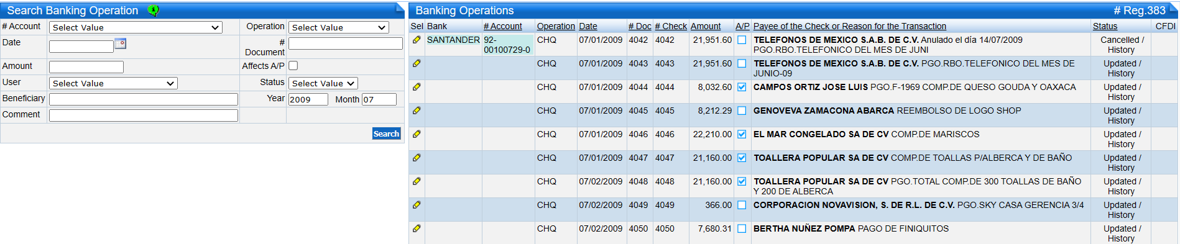Open Cancelled / History link for check 4042

[1121, 45]
